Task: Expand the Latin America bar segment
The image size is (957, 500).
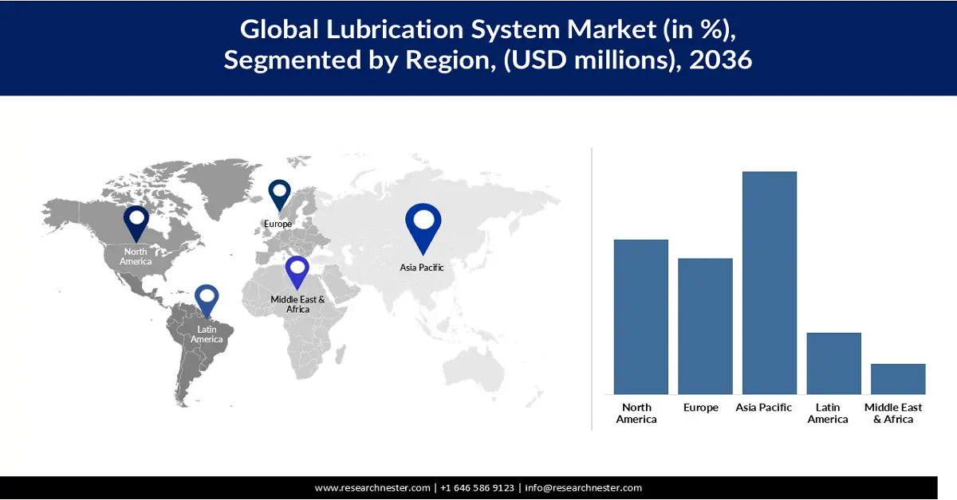Action: [x=834, y=362]
